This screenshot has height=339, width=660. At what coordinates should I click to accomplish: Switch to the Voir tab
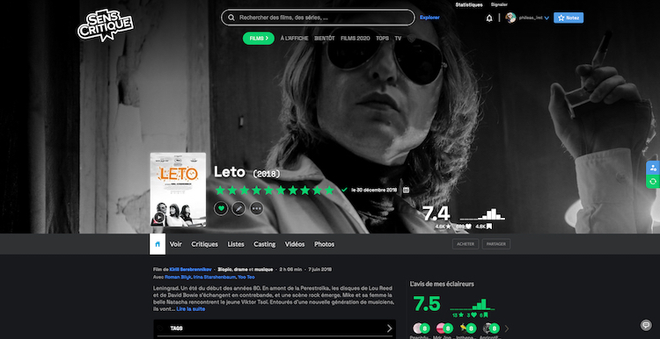click(x=175, y=244)
